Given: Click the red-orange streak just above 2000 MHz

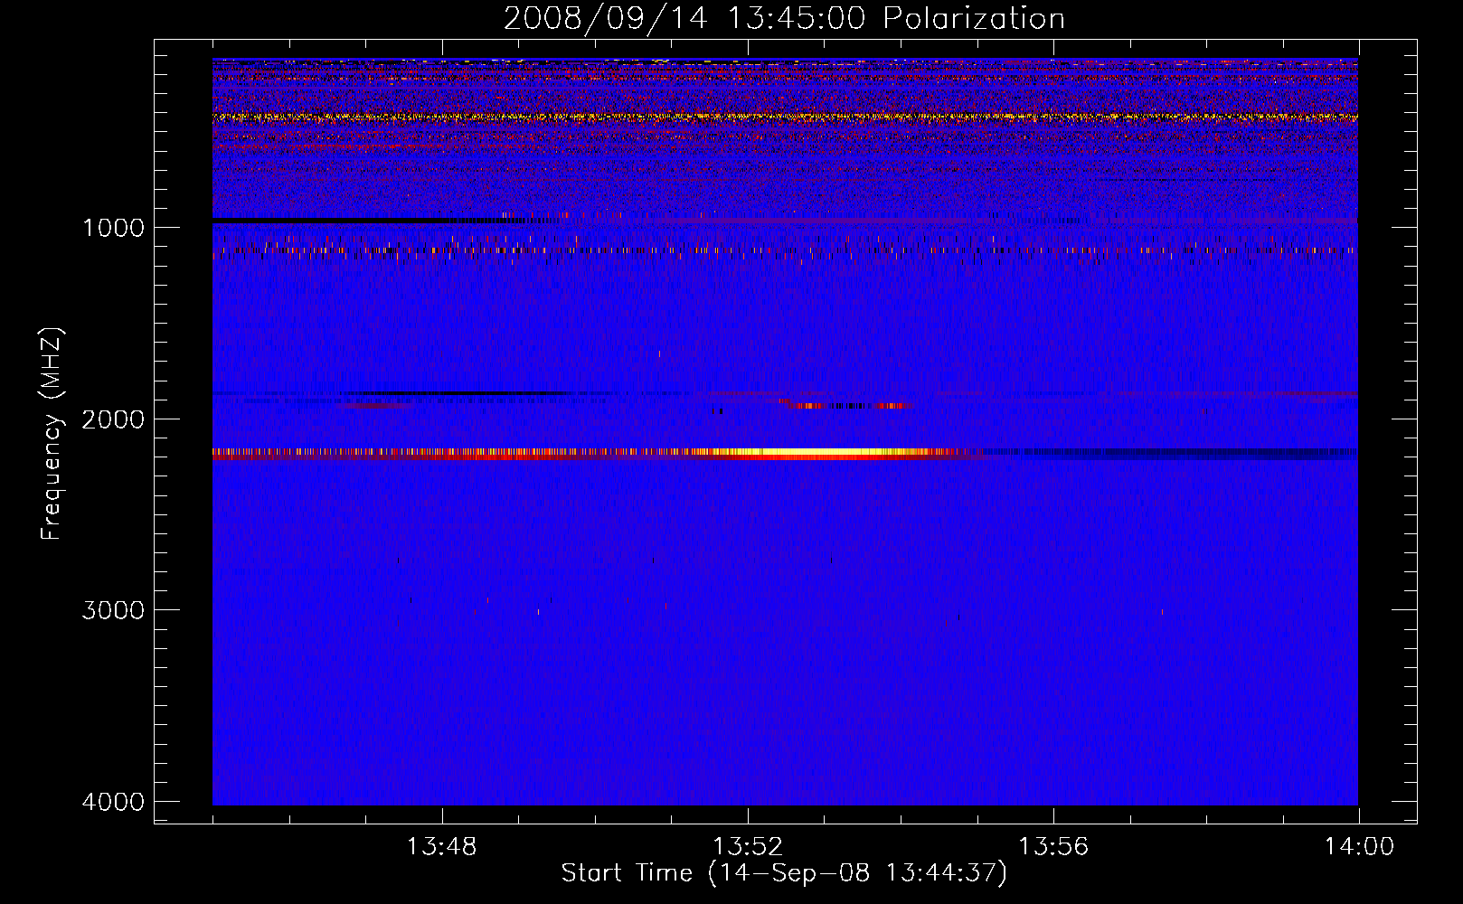Looking at the screenshot, I should 845,405.
